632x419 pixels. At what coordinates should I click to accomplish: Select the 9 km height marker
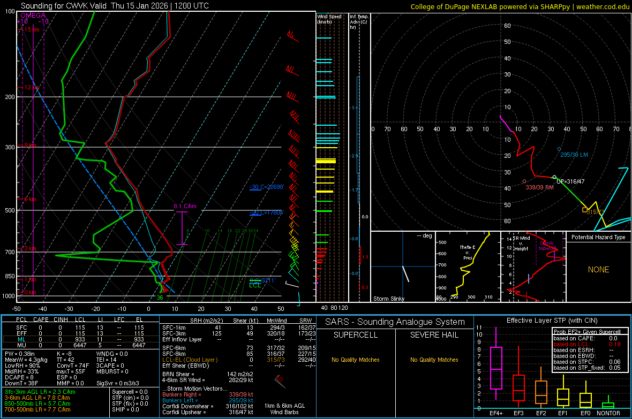[x=30, y=145]
